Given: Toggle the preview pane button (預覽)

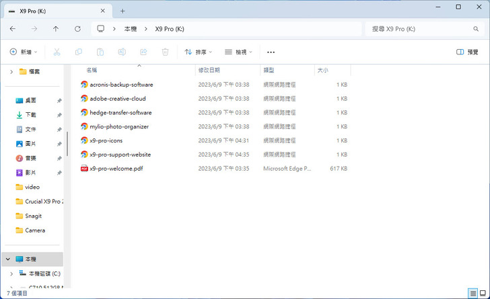Looking at the screenshot, I should pos(467,52).
